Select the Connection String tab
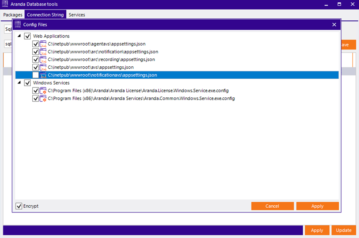 (46, 15)
